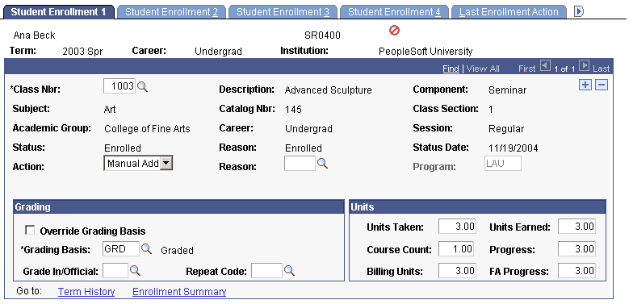This screenshot has height=304, width=633.
Task: Click the term value '2003 Spr'
Action: pyautogui.click(x=82, y=52)
